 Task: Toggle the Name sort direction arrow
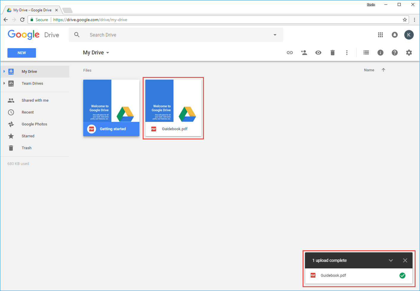(383, 70)
